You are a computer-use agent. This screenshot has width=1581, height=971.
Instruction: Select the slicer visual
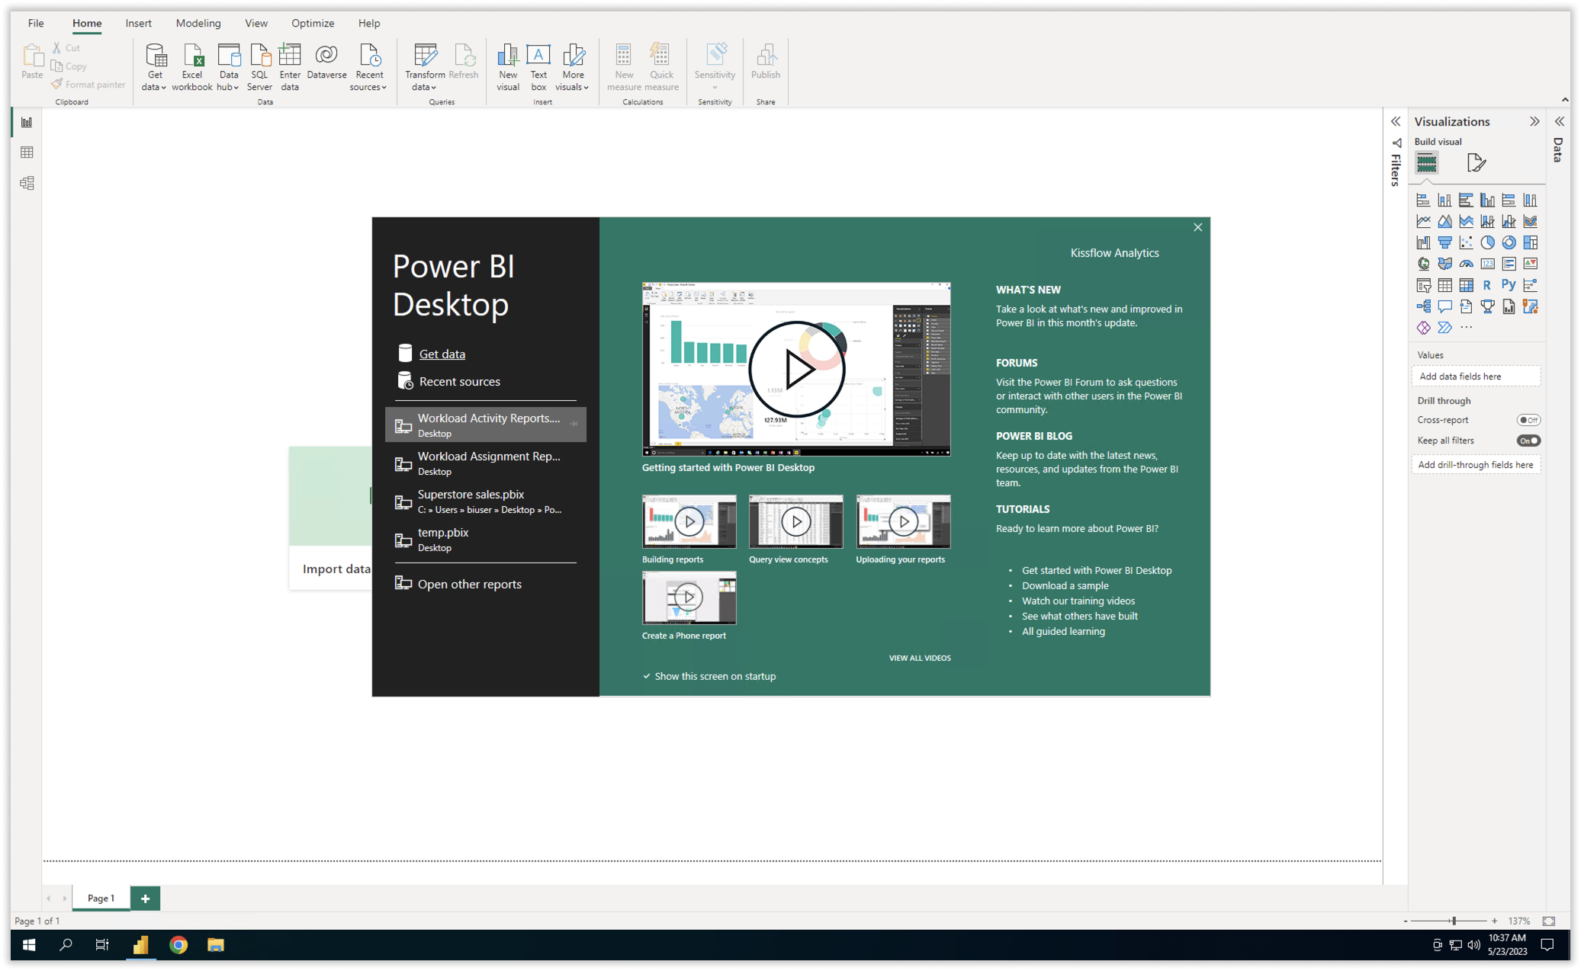1423,285
